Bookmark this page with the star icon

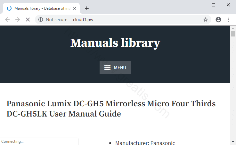(206, 20)
